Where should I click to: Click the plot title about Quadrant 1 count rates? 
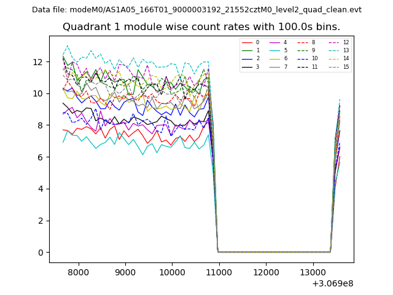tap(201, 27)
